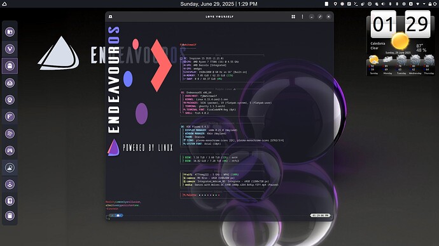439x246 pixels.
Task: Close the LOVE YOURSELF terminal window
Action: coord(328,16)
